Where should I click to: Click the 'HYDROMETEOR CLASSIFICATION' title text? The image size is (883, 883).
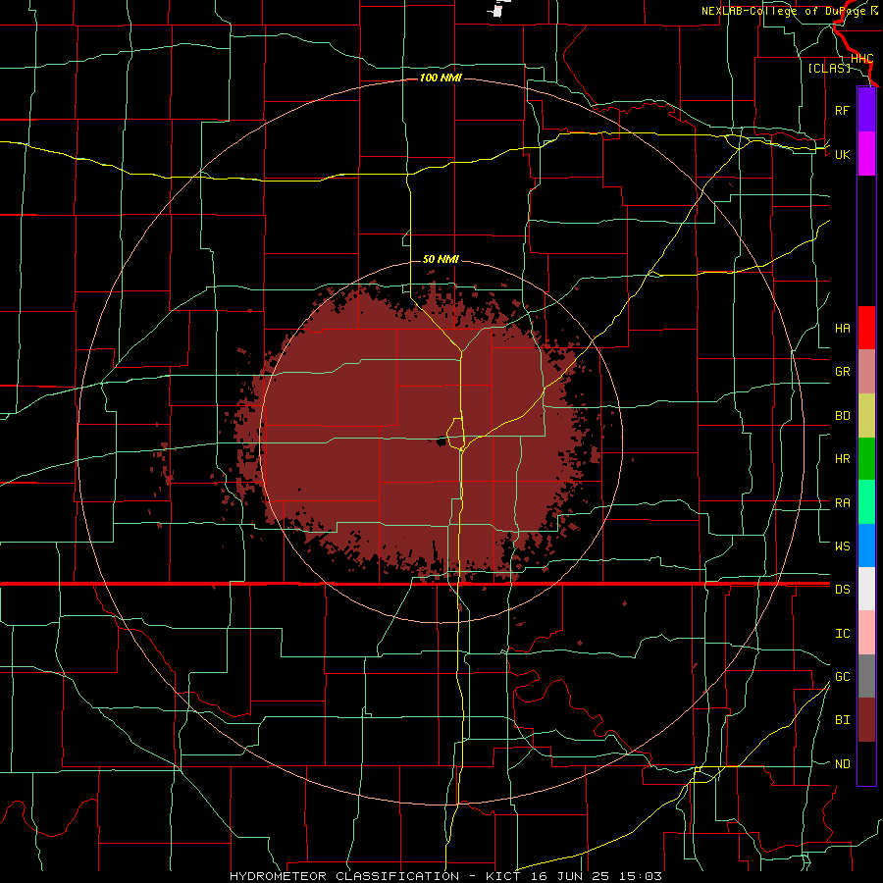(344, 876)
